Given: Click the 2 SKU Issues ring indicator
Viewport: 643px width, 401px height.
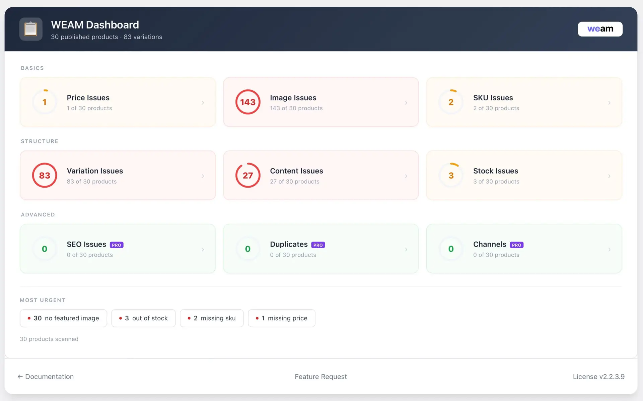Looking at the screenshot, I should [451, 102].
